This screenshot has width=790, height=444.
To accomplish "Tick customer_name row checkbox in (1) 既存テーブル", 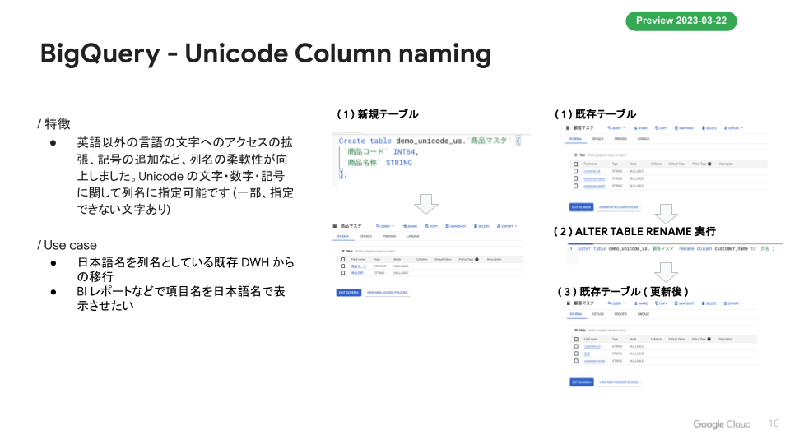I will (576, 178).
